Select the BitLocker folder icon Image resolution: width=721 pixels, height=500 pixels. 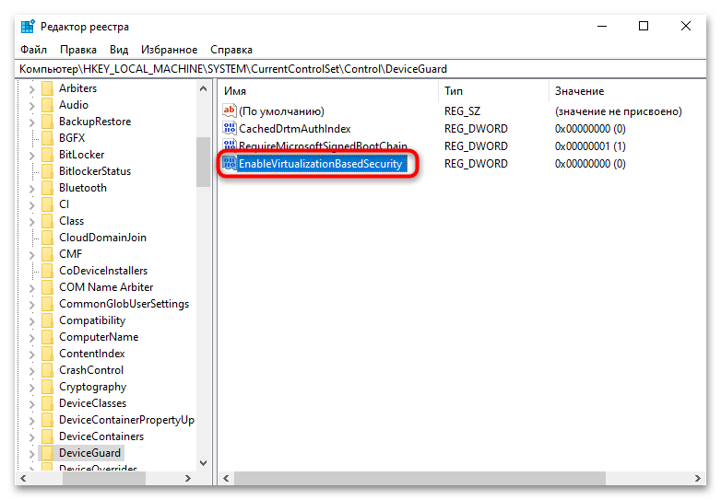pos(47,155)
